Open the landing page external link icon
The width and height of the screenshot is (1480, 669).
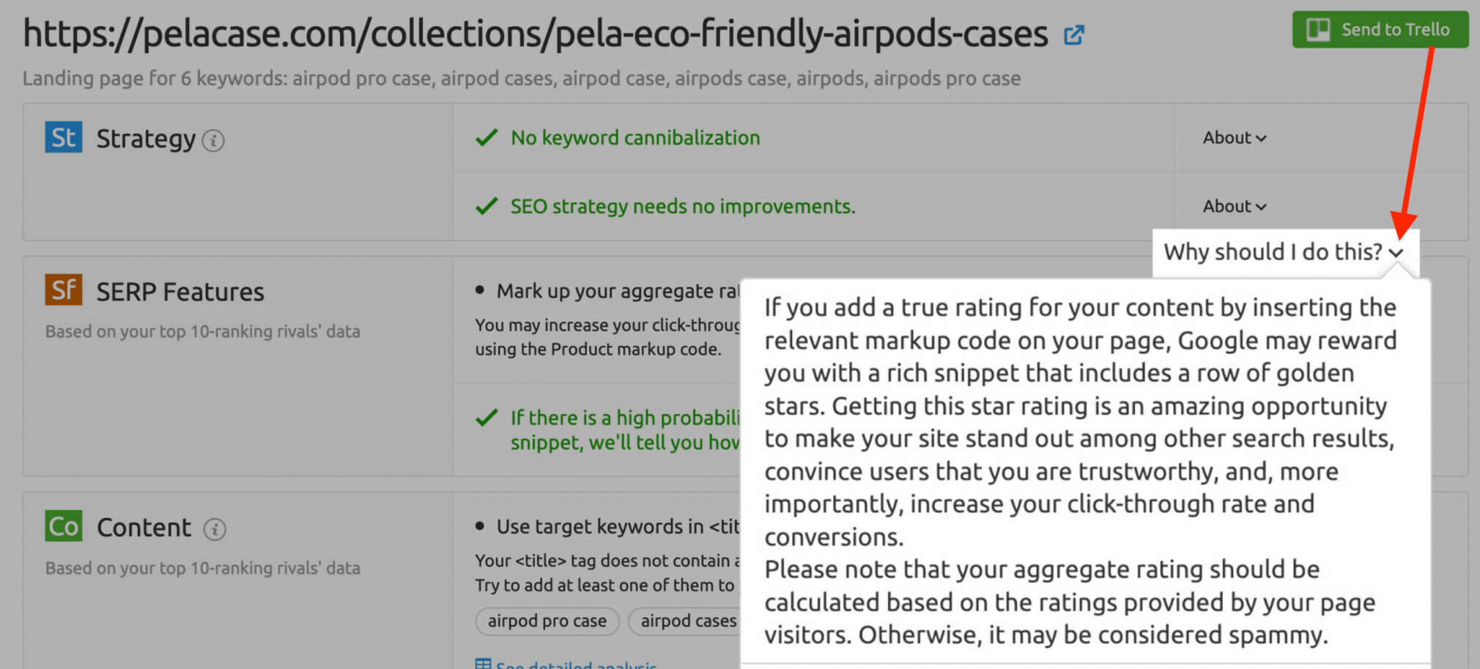click(1074, 34)
